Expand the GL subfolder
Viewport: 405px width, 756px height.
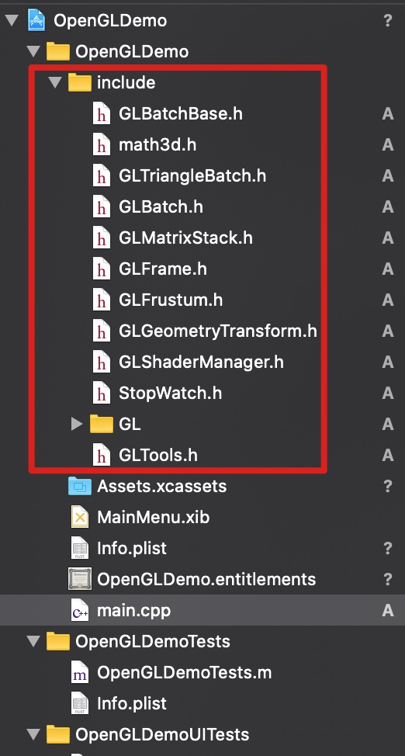pos(77,425)
